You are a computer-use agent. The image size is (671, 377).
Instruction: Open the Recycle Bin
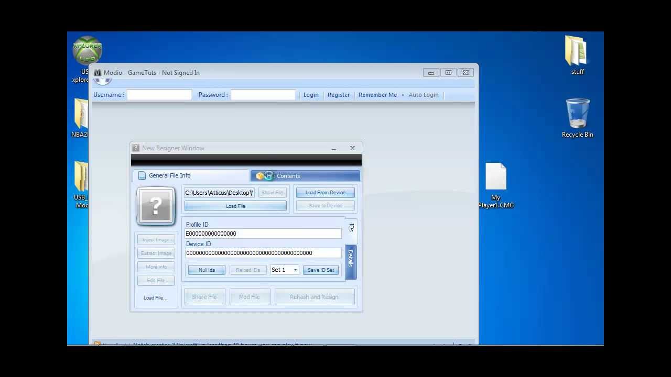click(577, 113)
